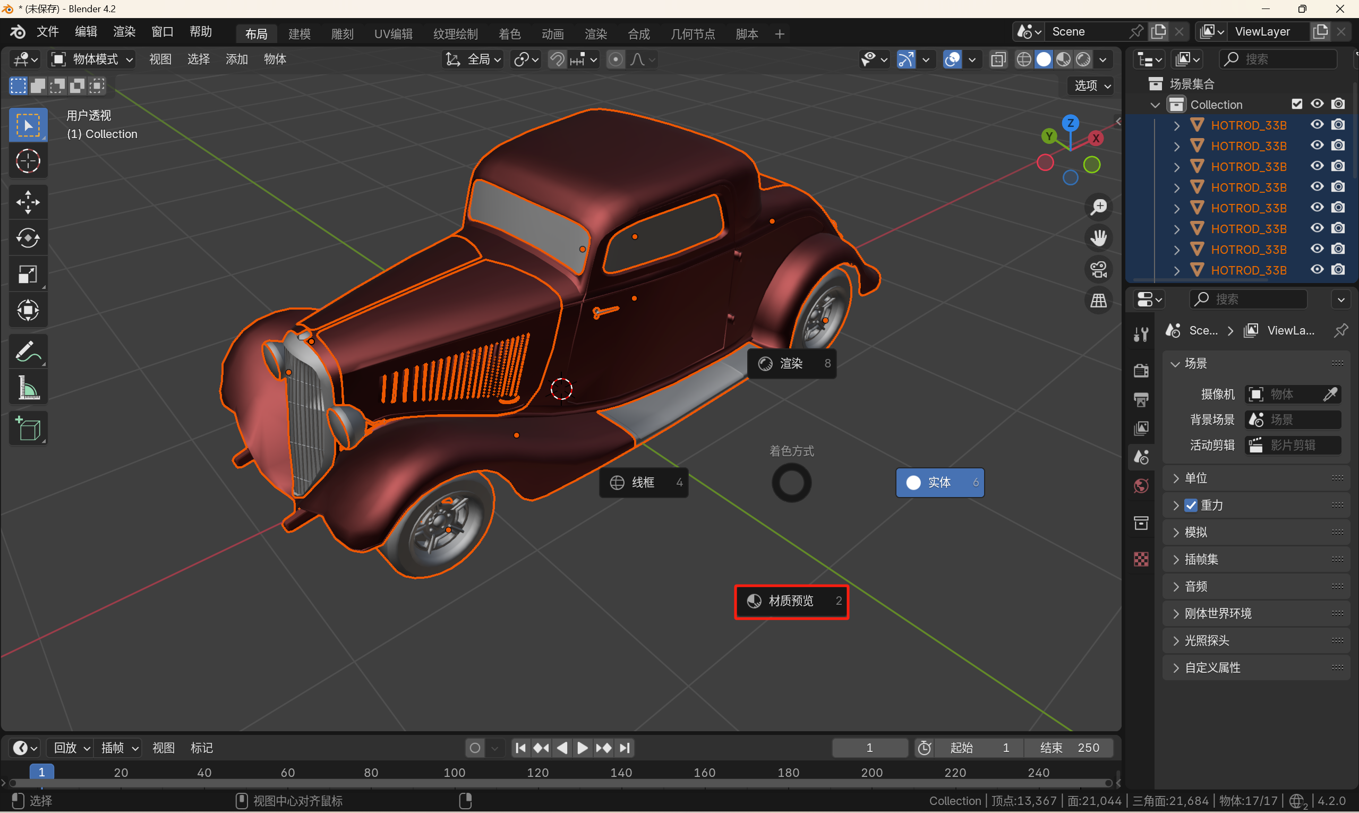Switch to perspective/orthographic grid icon
Screen dimensions: 1359x813
tap(1098, 300)
